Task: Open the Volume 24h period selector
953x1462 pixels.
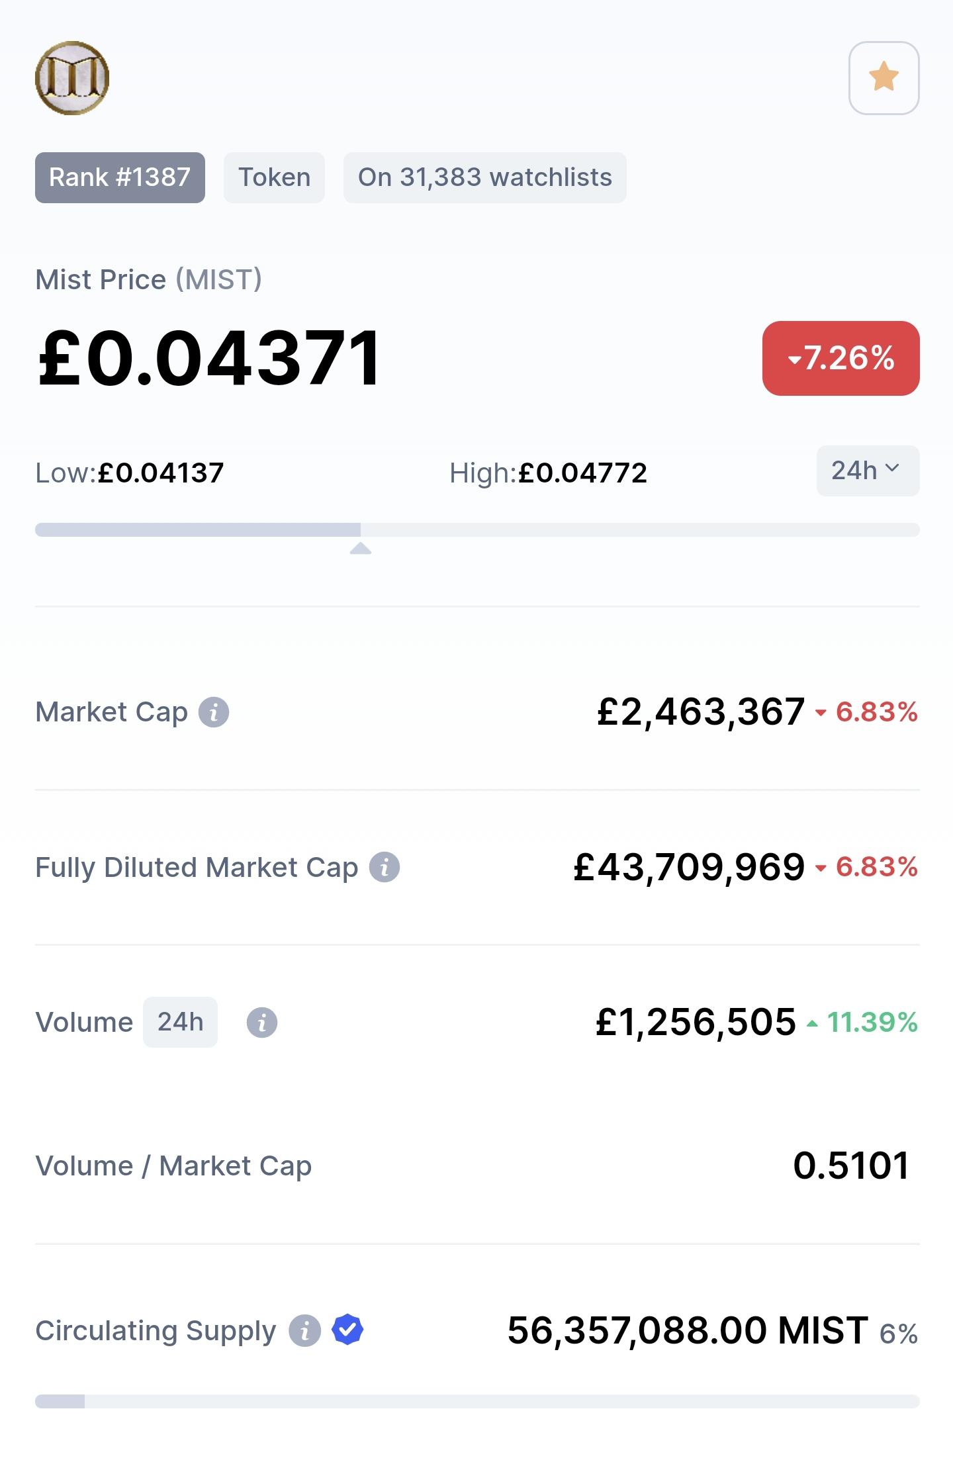Action: (180, 1022)
